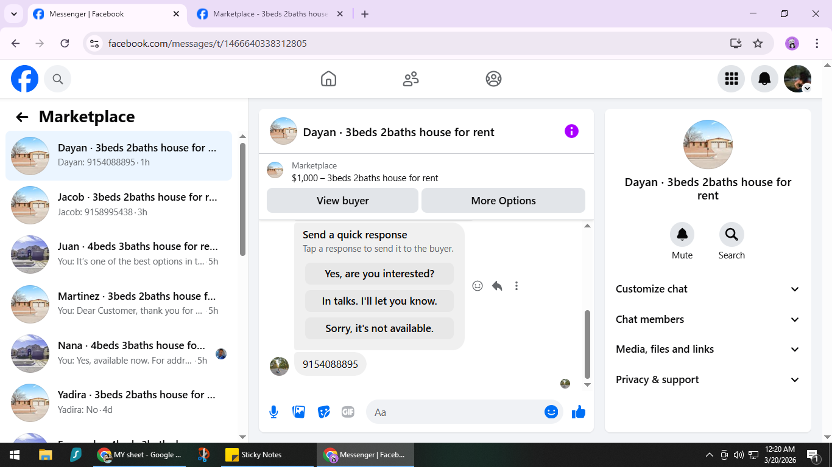
Task: Click the chat messages scrollbar thumb
Action: [x=587, y=344]
